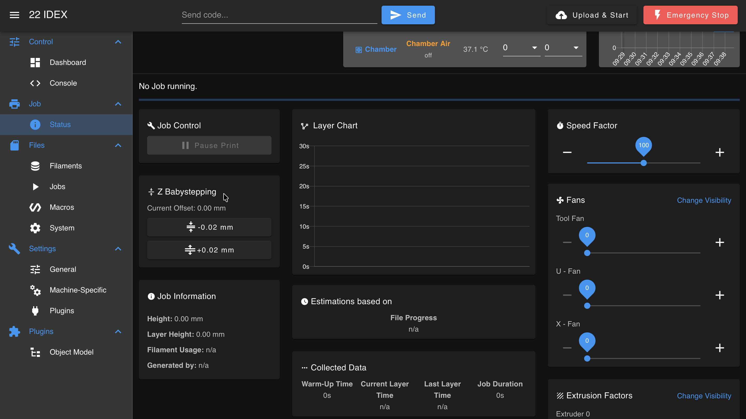Open the Dashboard page

point(66,62)
